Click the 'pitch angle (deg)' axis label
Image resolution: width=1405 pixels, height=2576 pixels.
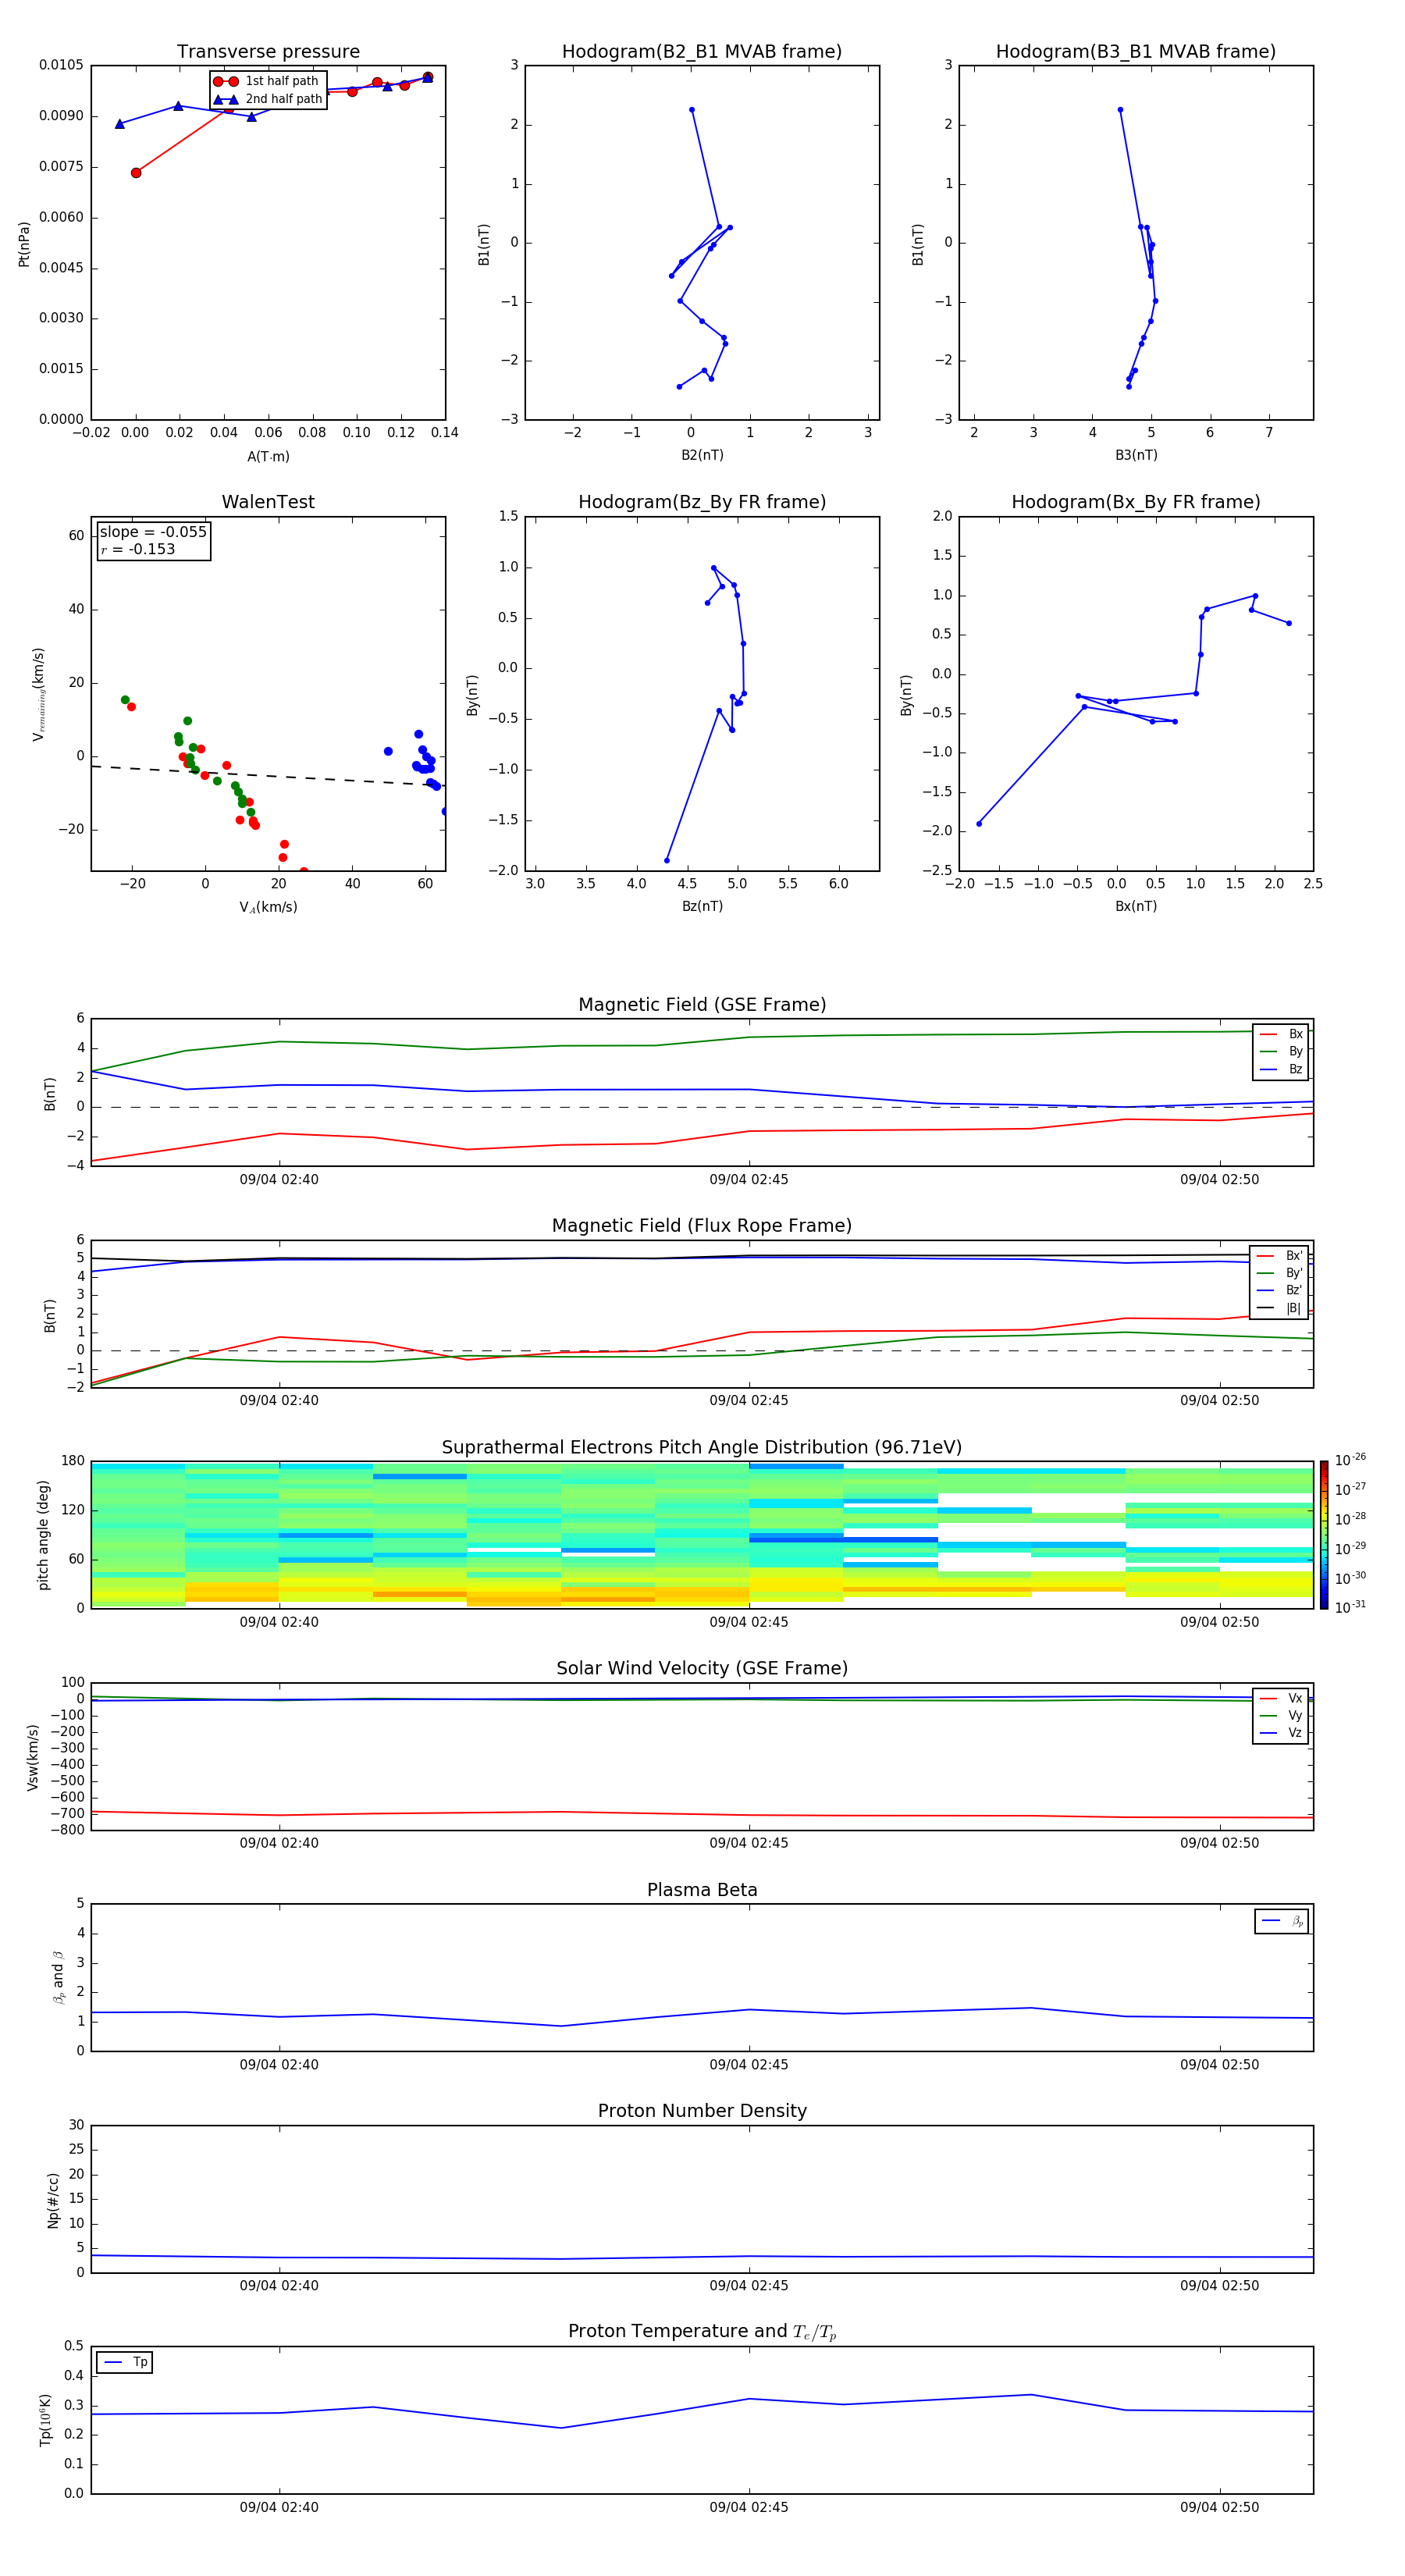[x=43, y=1535]
